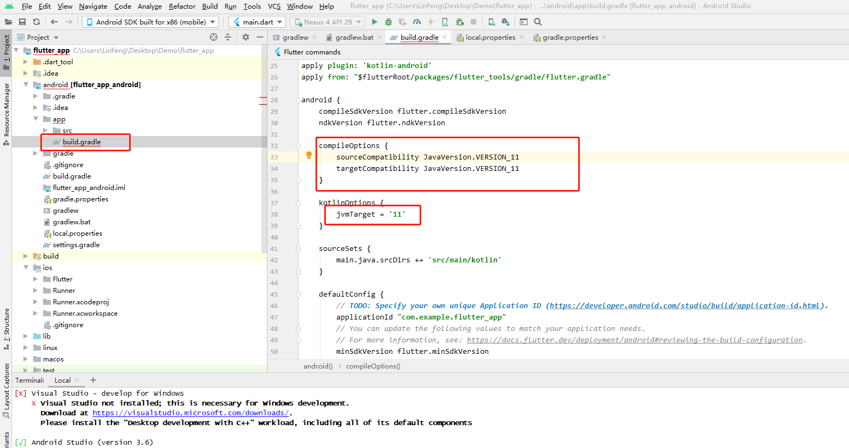
Task: Click the android{} breadcrumb
Action: [x=318, y=366]
